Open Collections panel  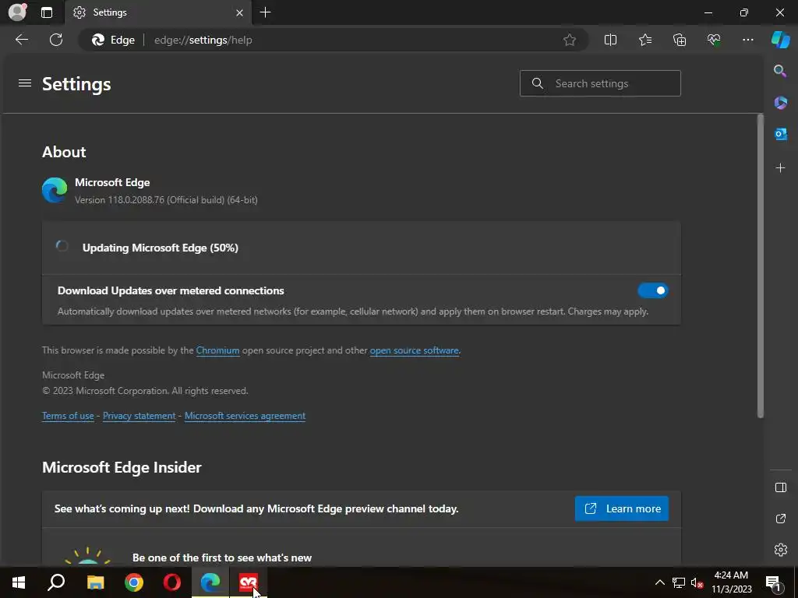680,40
